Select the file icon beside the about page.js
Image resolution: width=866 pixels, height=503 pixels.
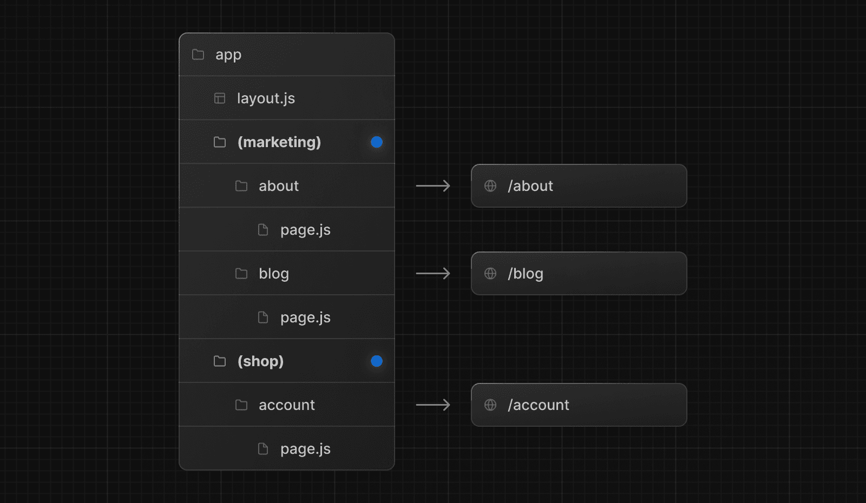coord(263,229)
